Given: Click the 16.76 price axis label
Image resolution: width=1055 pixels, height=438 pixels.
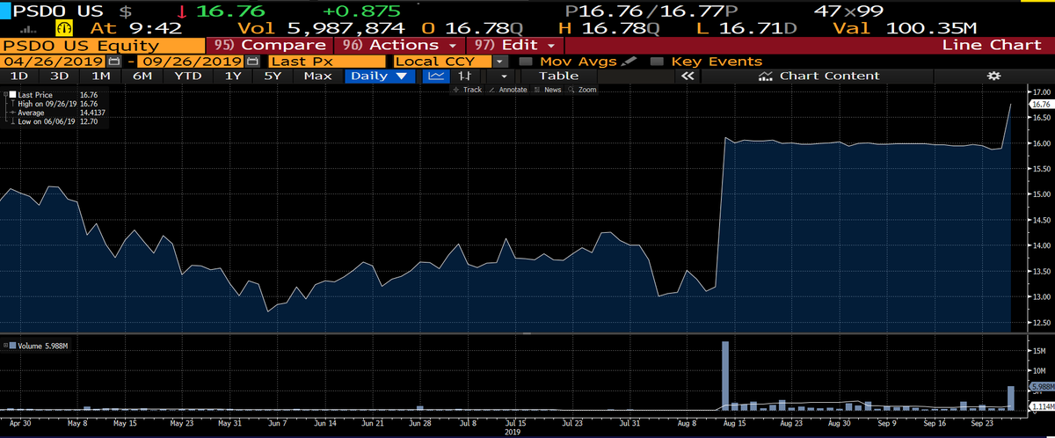Looking at the screenshot, I should pos(1041,104).
